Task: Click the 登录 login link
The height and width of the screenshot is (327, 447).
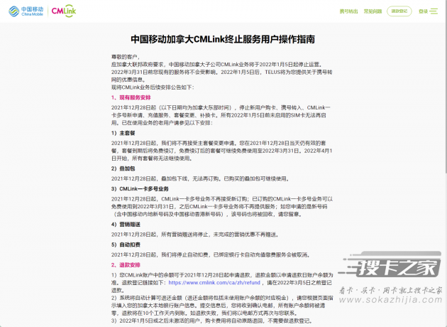Action: tap(423, 11)
